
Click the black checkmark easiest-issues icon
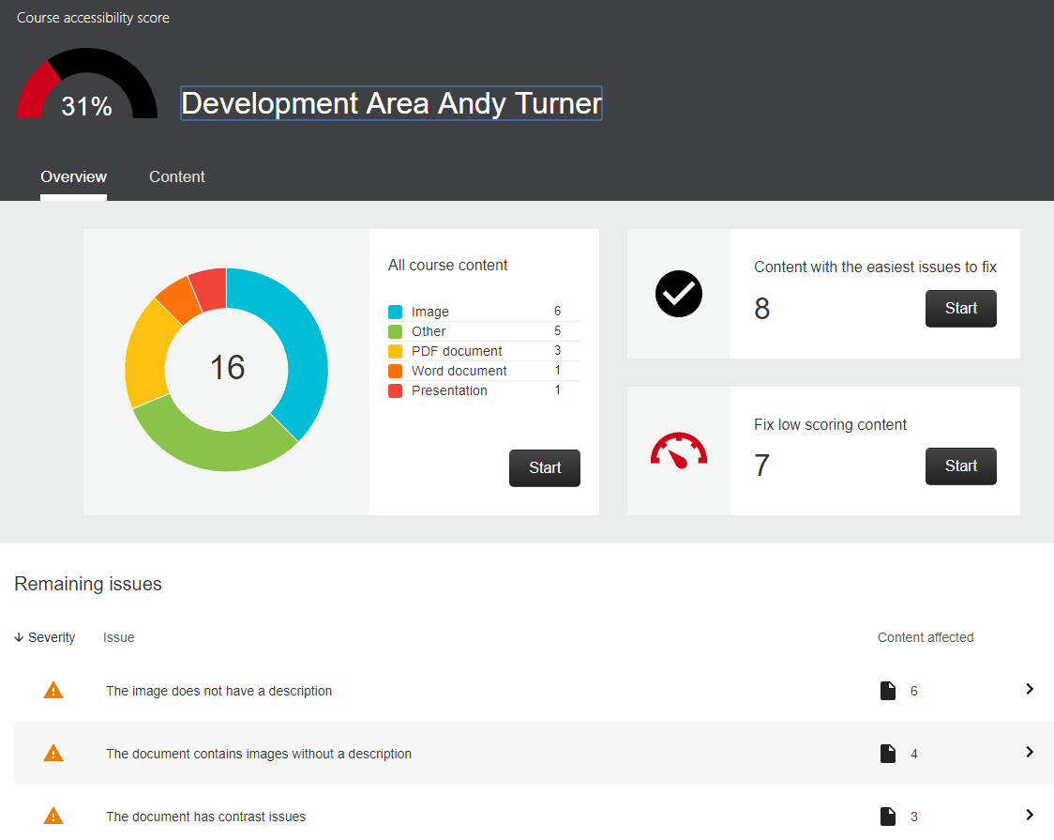click(x=678, y=294)
